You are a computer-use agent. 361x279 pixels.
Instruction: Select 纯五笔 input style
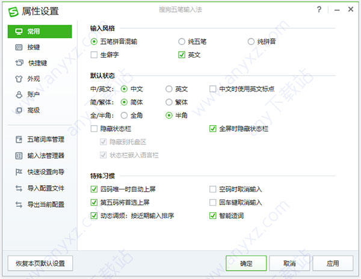click(182, 41)
